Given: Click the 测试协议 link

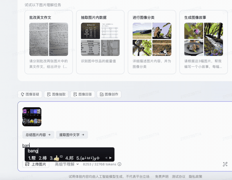Looking at the screenshot, I should pos(179,177).
